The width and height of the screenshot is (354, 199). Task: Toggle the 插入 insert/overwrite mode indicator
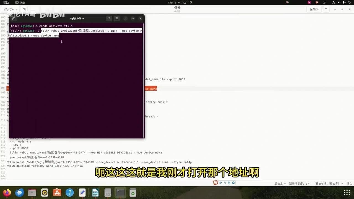point(349,184)
